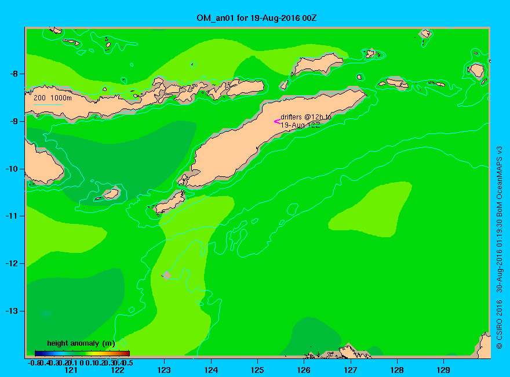Click the latitude label -8
The height and width of the screenshot is (377, 510).
(14, 74)
